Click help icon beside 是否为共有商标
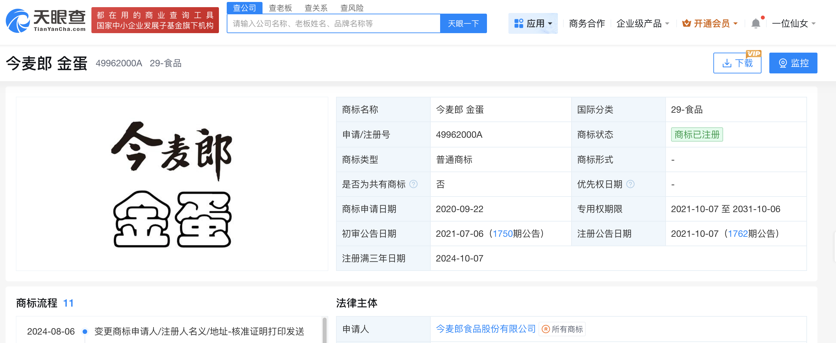The image size is (836, 343). pyautogui.click(x=413, y=184)
